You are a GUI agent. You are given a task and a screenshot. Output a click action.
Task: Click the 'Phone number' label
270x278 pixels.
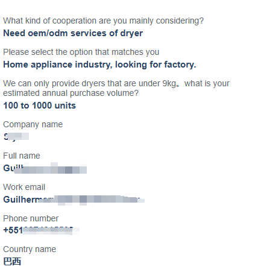coord(31,218)
